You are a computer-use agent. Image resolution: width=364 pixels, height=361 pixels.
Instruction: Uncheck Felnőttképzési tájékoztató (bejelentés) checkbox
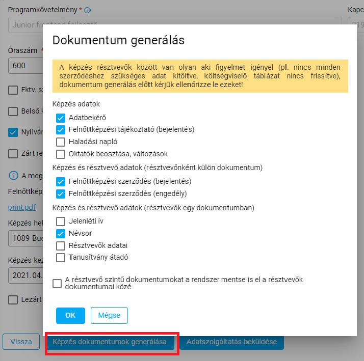(61, 130)
